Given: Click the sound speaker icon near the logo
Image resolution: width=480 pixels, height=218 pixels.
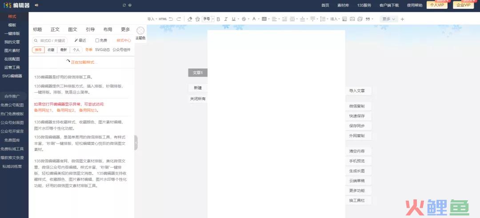Looking at the screenshot, I should 36,5.
